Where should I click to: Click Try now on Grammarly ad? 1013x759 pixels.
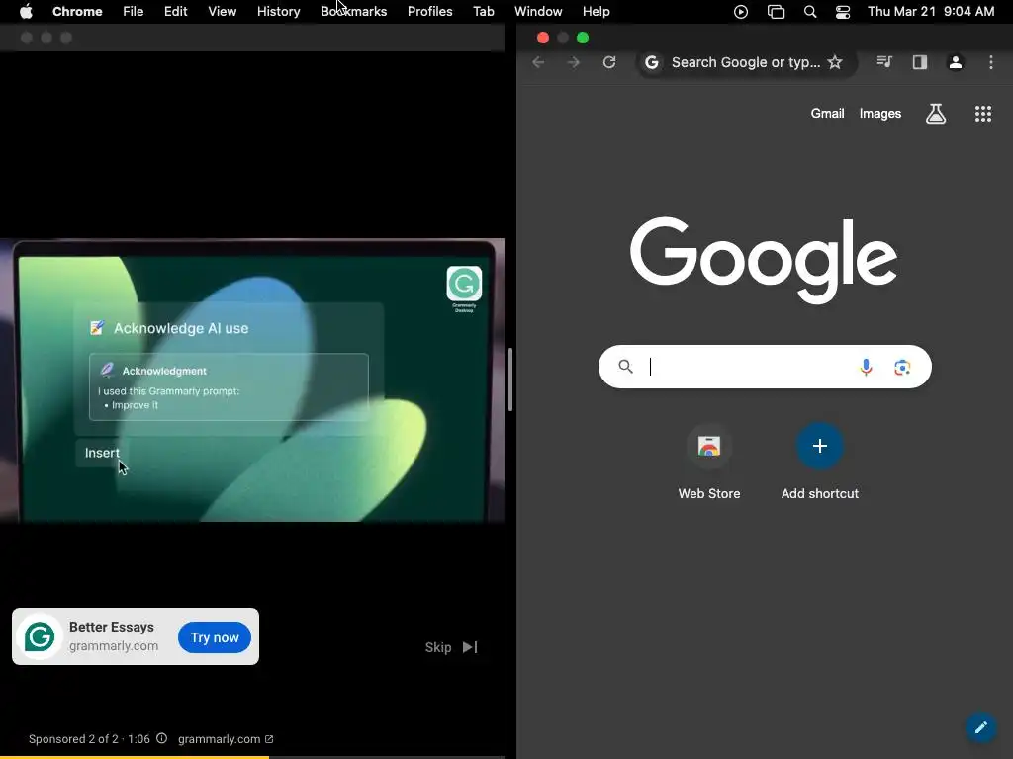coord(215,637)
